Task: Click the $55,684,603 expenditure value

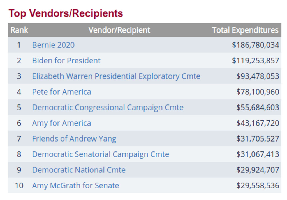Action: 258,108
